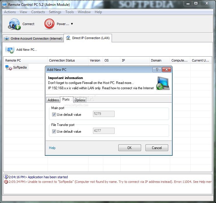
Task: Open the Help menu in menu bar
Action: click(x=98, y=12)
